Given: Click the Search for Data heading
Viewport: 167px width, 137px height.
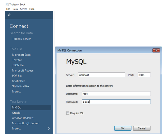Looking at the screenshot, I should tap(21, 33).
